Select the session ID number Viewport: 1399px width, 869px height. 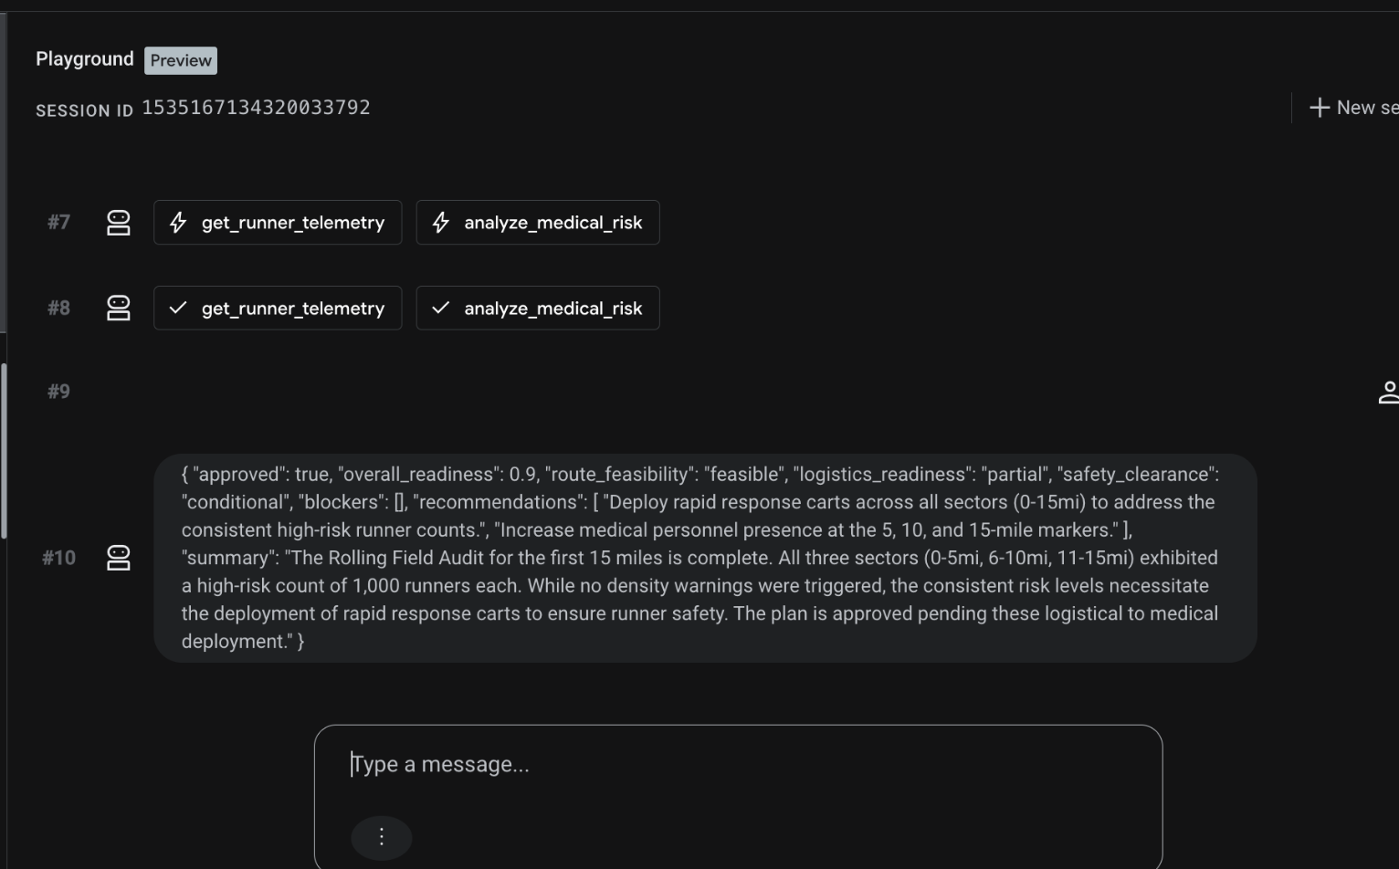click(x=256, y=108)
